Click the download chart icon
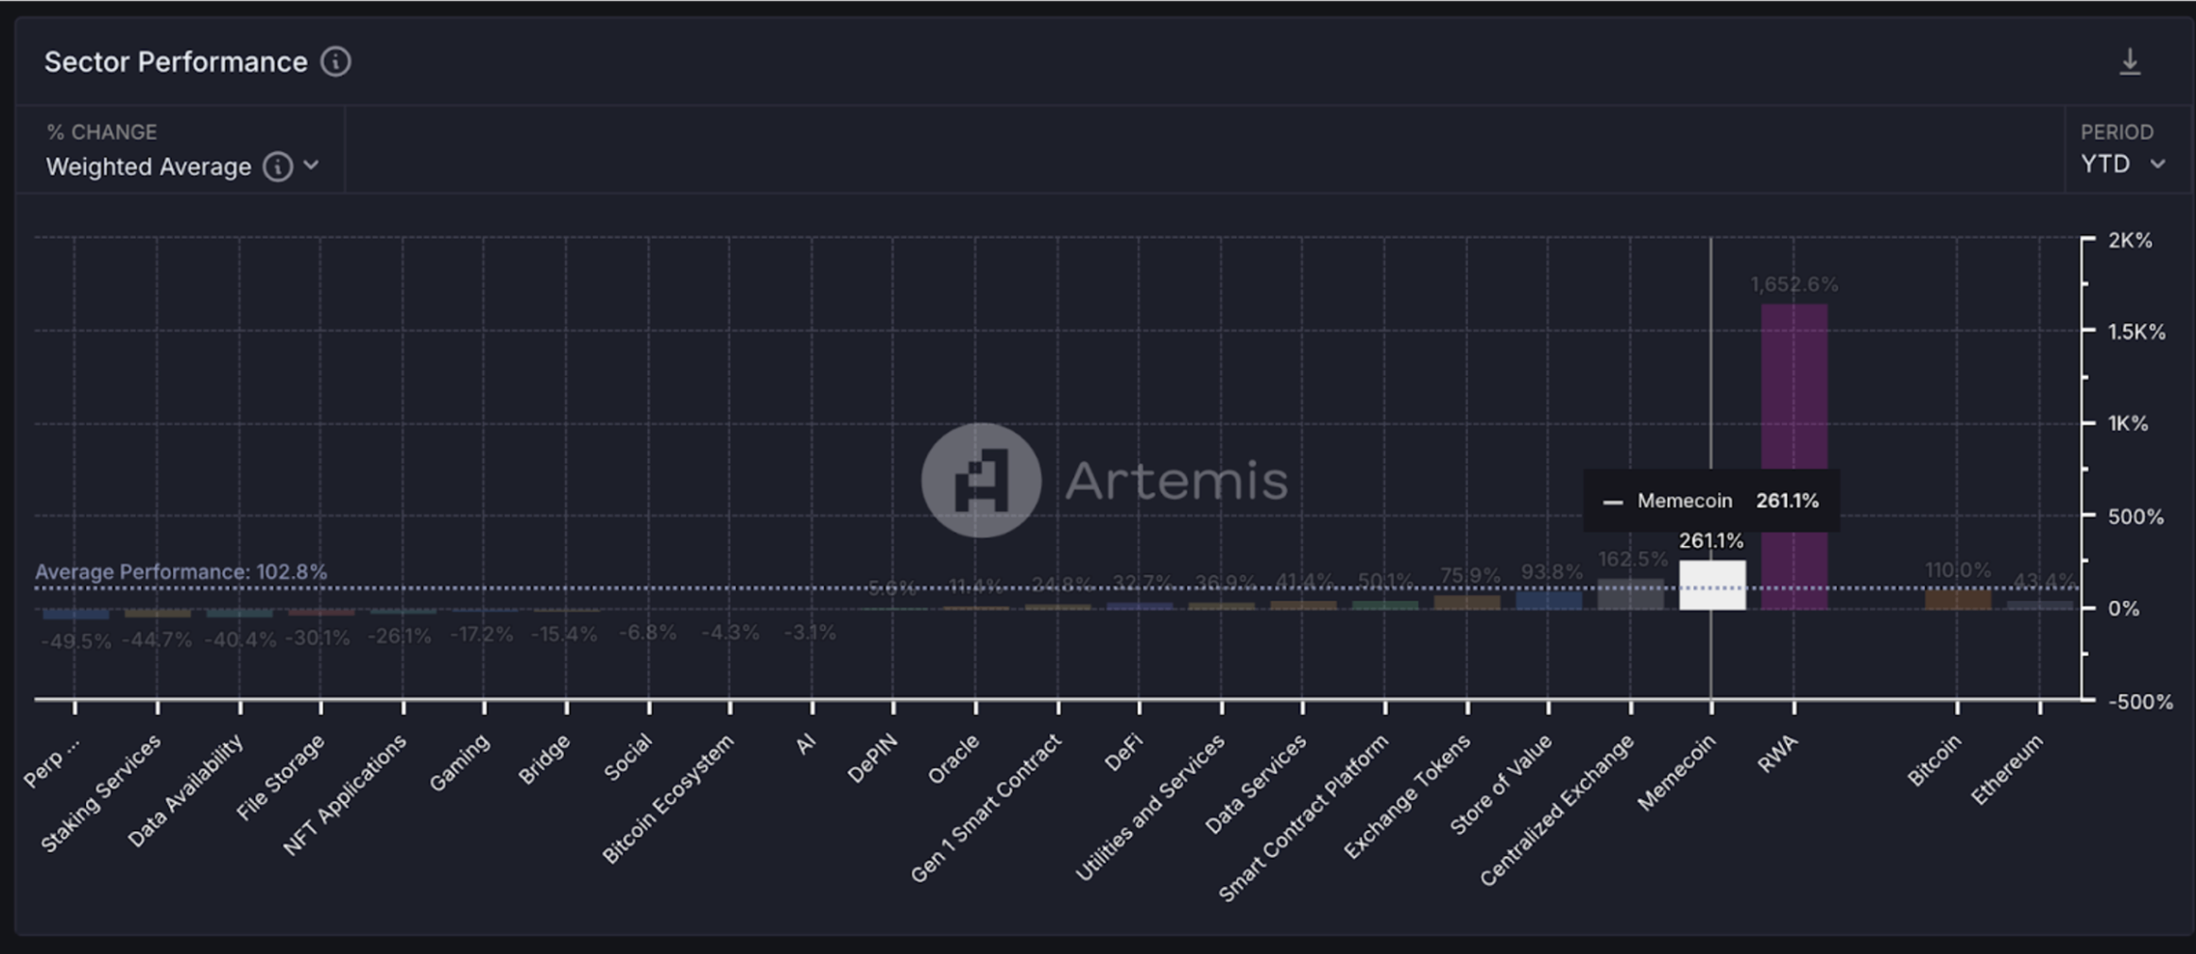Viewport: 2196px width, 954px height. [x=2129, y=62]
